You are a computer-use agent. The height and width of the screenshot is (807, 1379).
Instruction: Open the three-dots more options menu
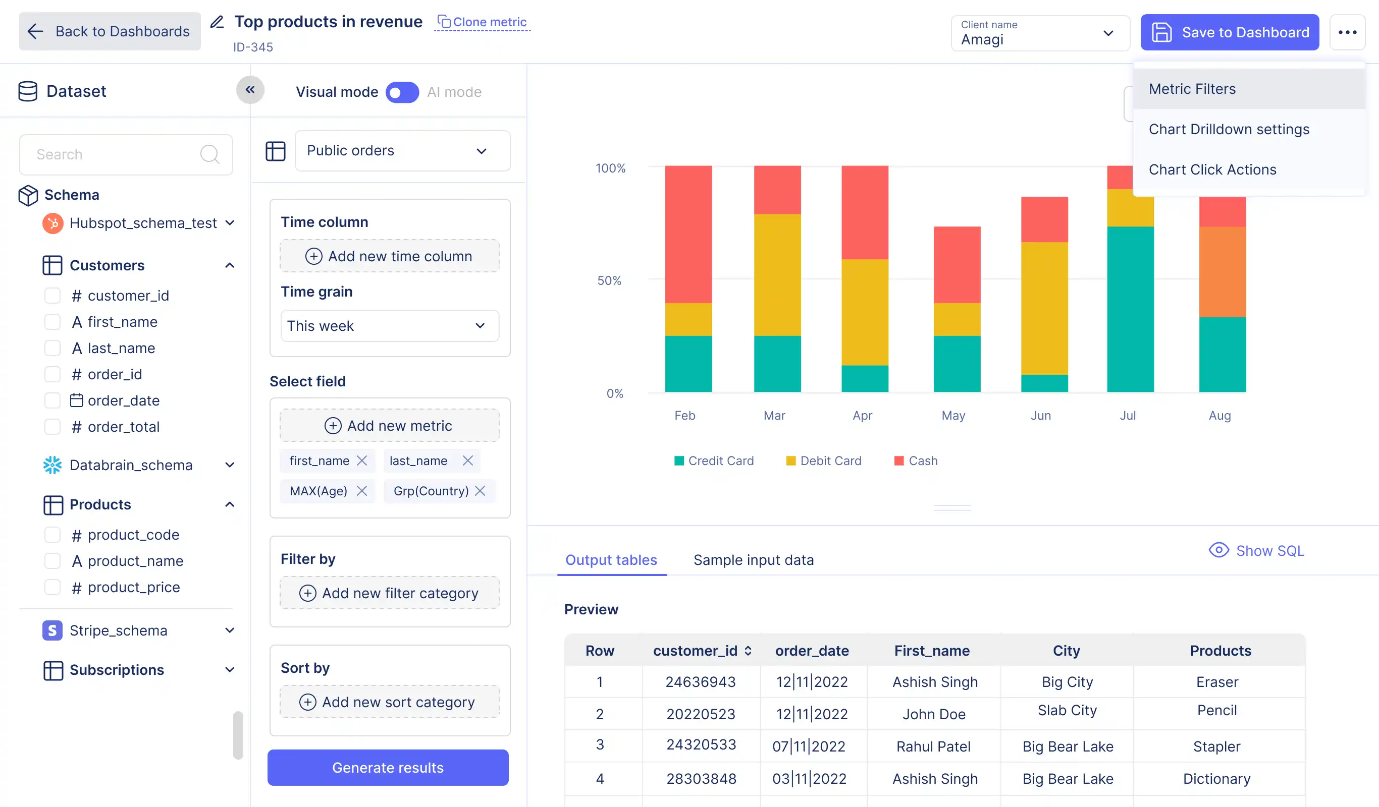pos(1347,32)
